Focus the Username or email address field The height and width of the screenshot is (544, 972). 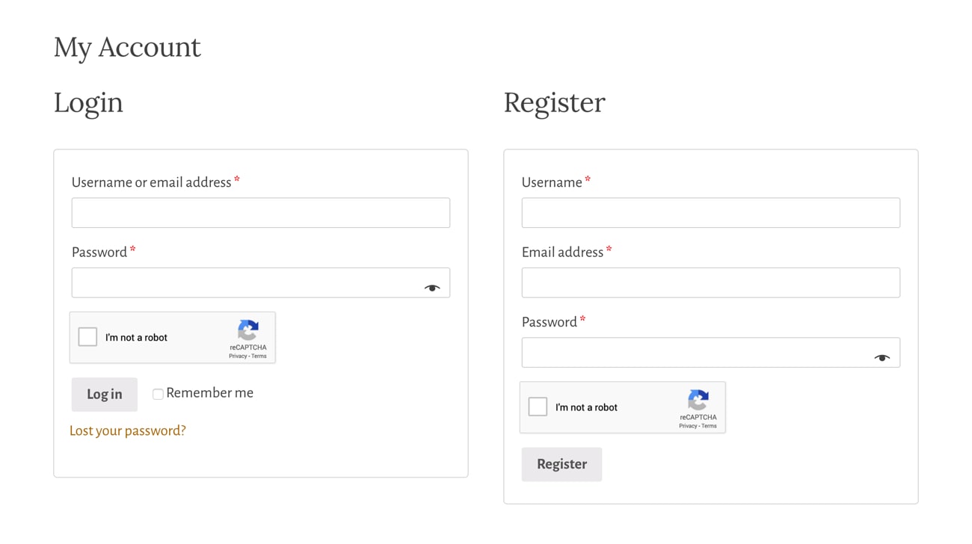tap(260, 213)
